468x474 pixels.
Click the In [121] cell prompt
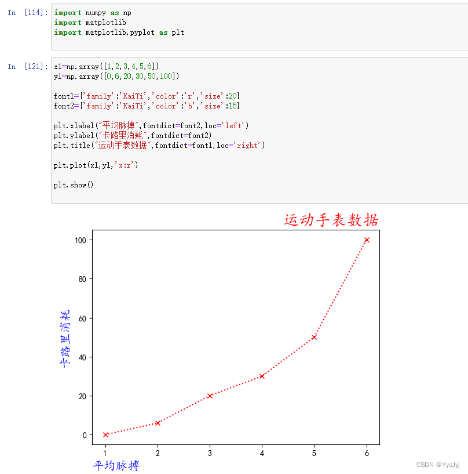(x=28, y=67)
